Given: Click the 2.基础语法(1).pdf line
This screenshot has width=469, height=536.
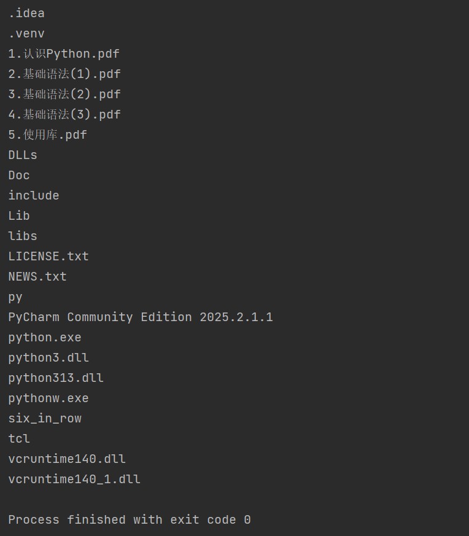Looking at the screenshot, I should [x=64, y=74].
